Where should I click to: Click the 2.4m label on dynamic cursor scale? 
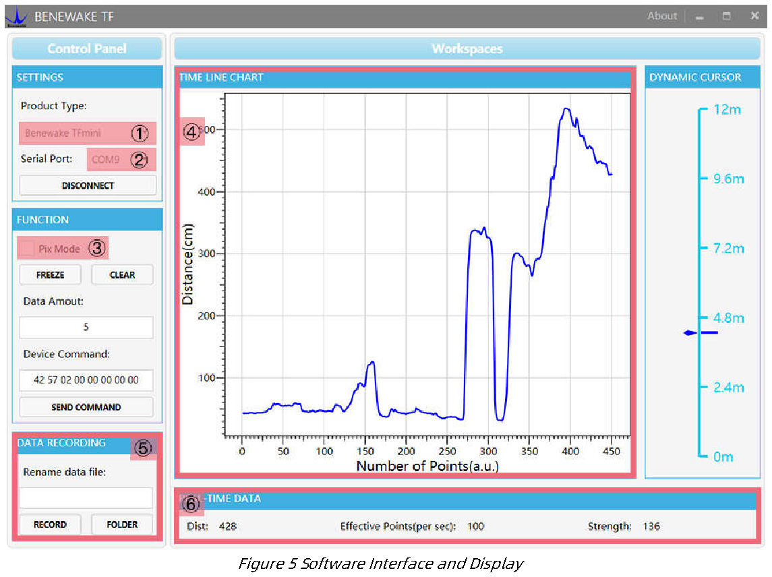[729, 388]
